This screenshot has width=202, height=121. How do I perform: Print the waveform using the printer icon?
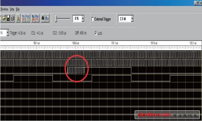click(x=13, y=18)
